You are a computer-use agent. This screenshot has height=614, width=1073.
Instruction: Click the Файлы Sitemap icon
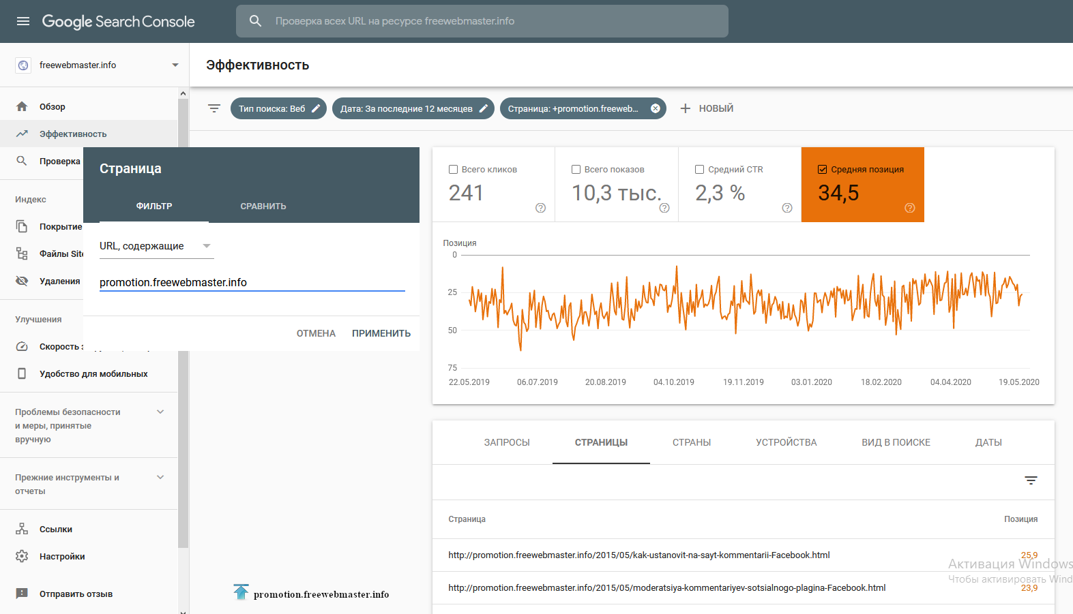(x=22, y=254)
